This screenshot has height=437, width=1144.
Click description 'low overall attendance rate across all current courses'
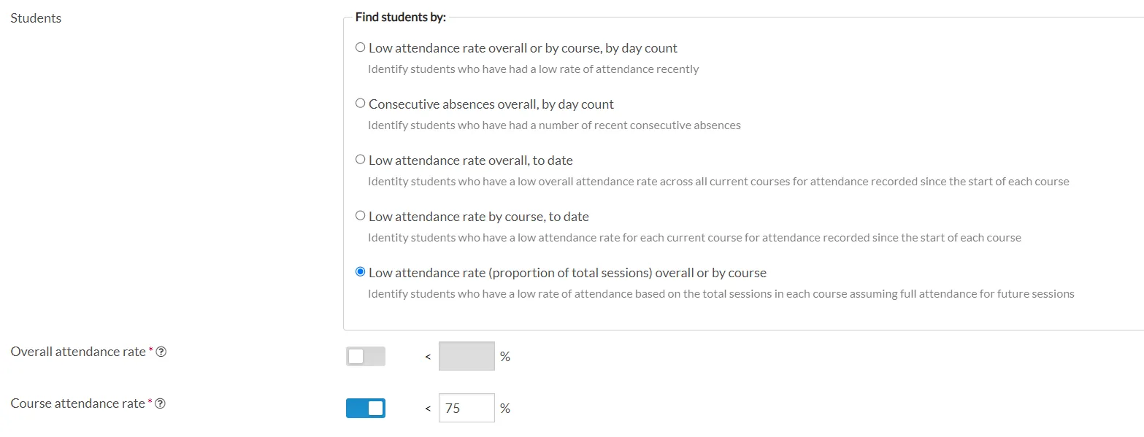click(x=718, y=182)
